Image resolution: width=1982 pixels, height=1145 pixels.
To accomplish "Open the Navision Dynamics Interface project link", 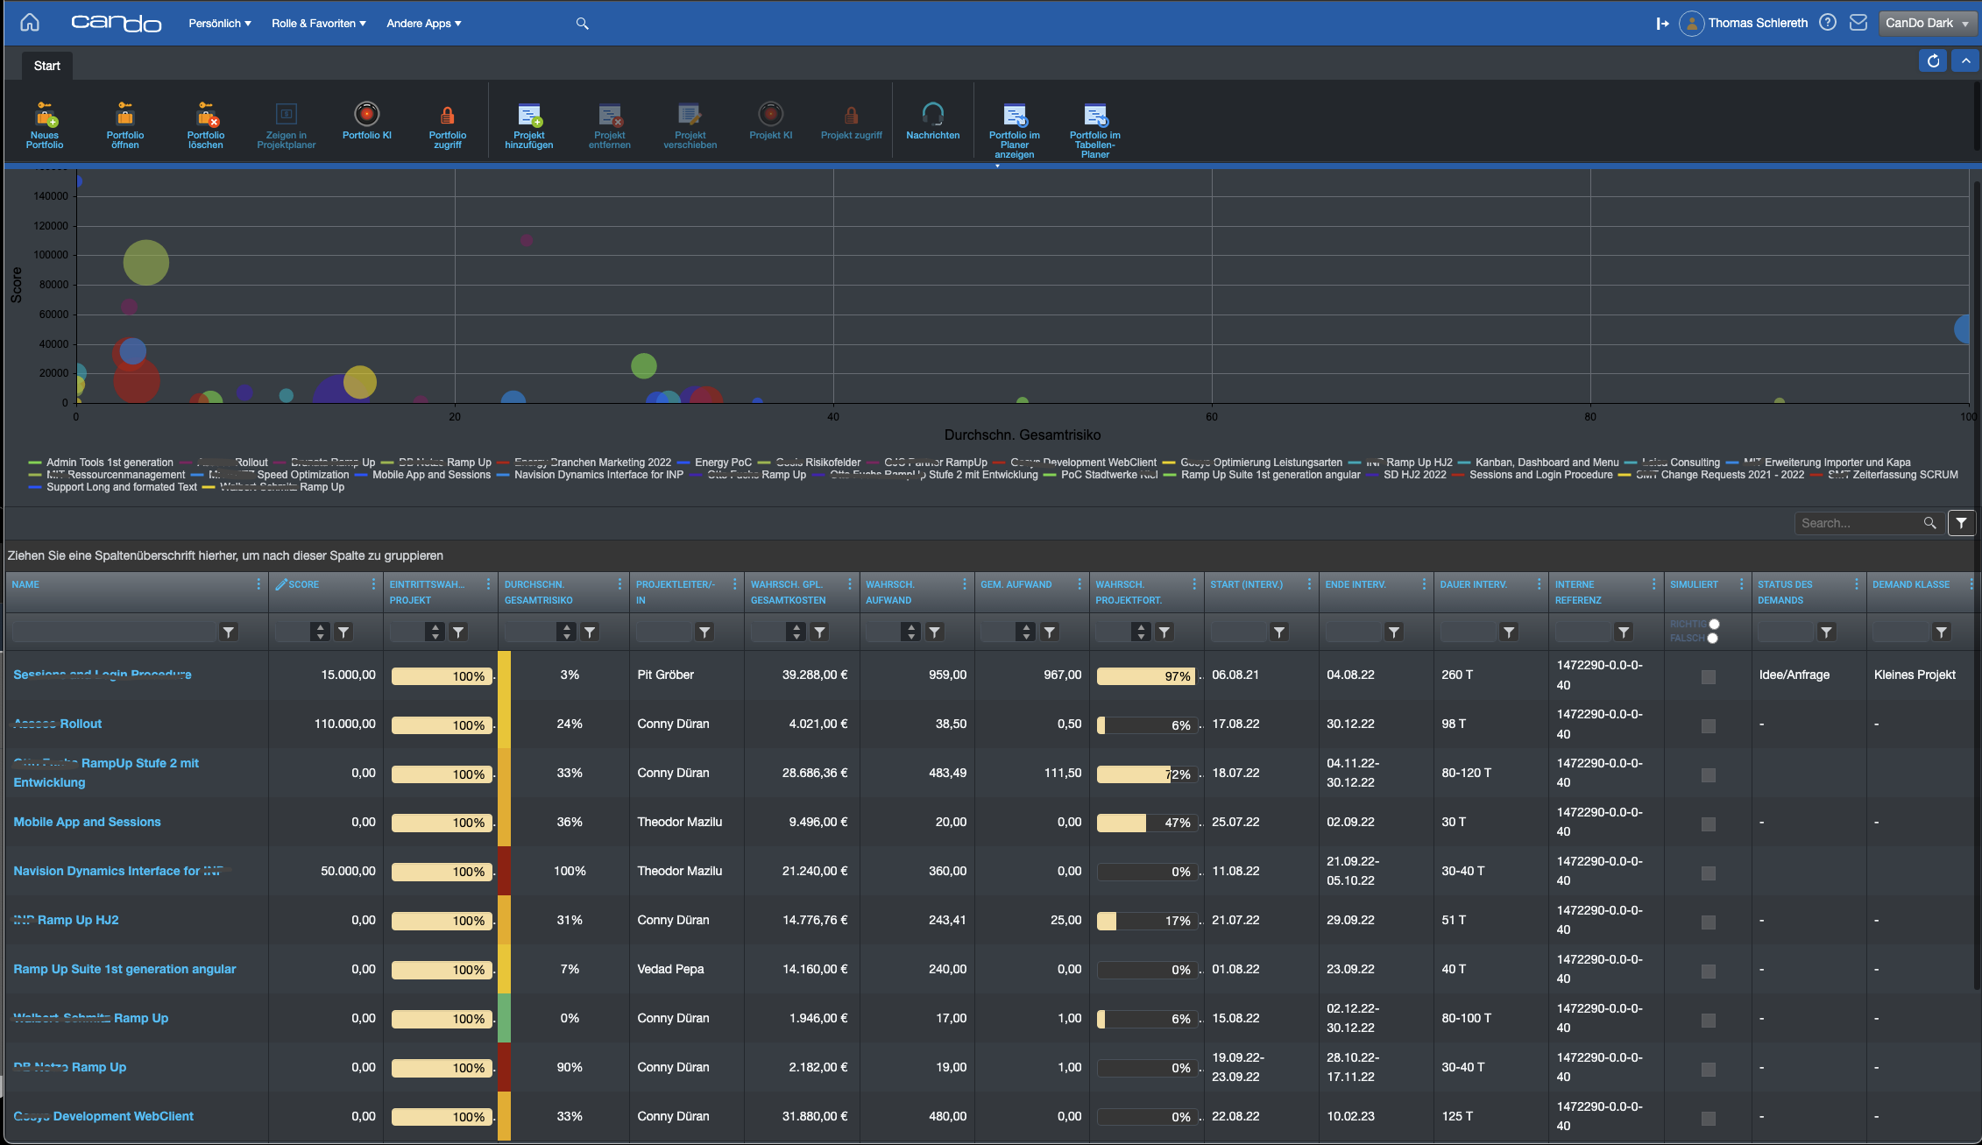I will (x=118, y=871).
